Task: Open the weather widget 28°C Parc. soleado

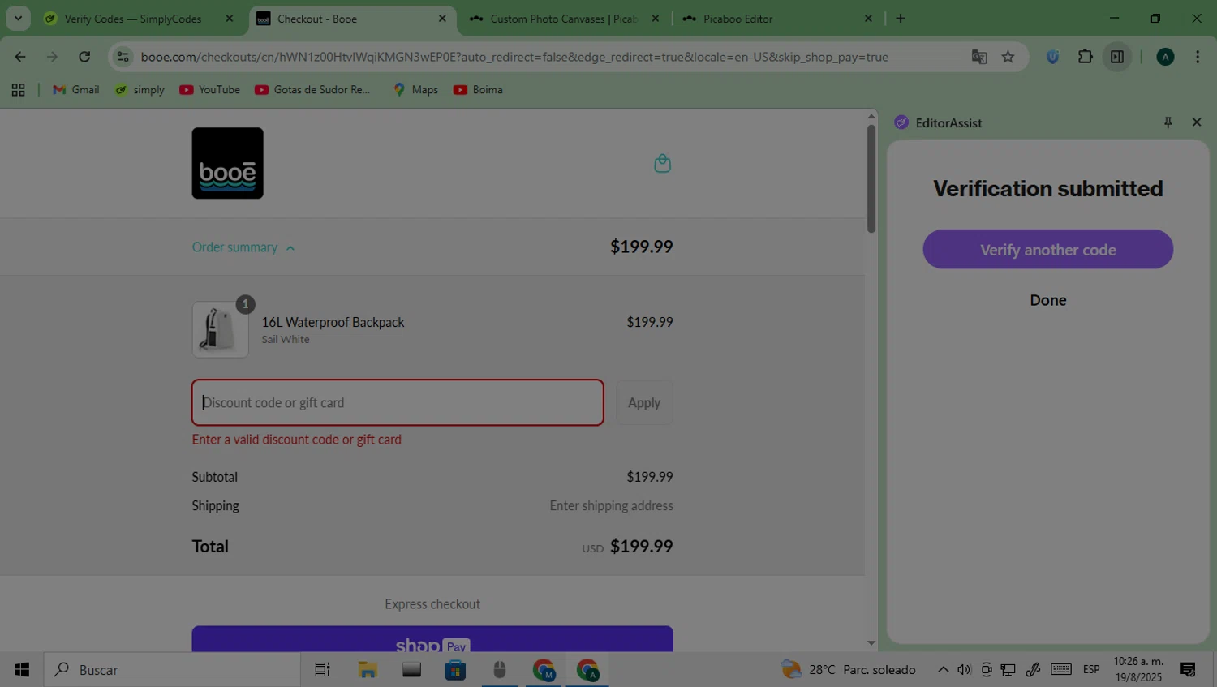Action: pyautogui.click(x=849, y=670)
